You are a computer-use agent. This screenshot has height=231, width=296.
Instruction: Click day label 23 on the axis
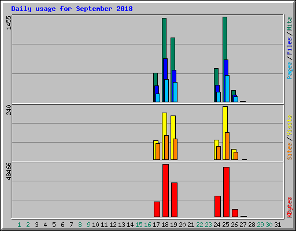click(x=208, y=225)
